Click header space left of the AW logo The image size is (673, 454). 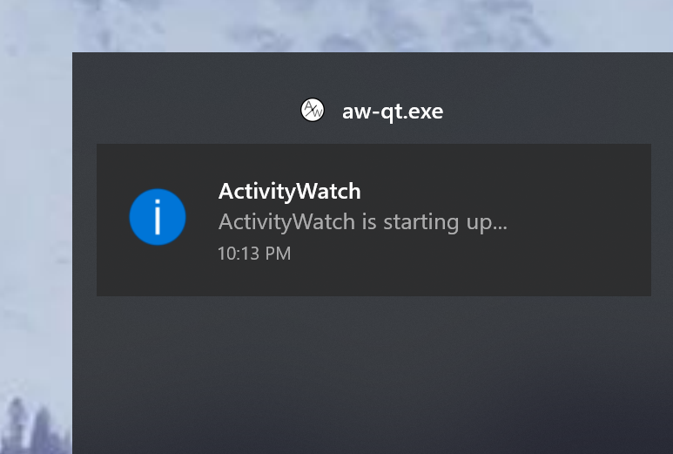185,111
